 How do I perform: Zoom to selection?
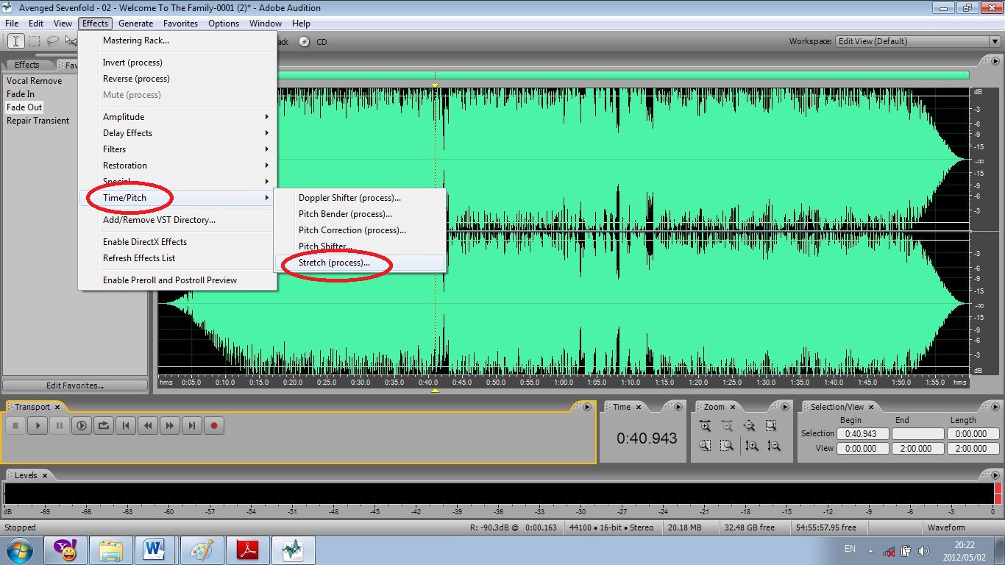click(x=771, y=426)
